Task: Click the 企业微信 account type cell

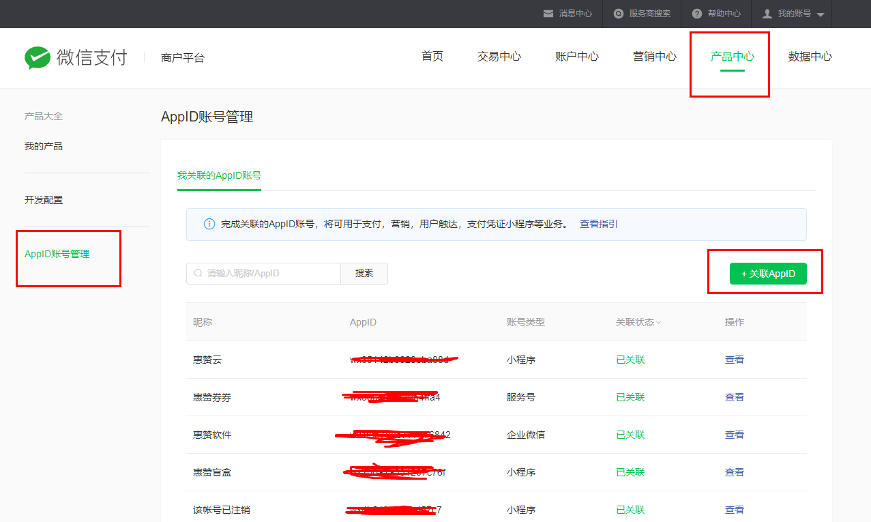Action: point(526,435)
